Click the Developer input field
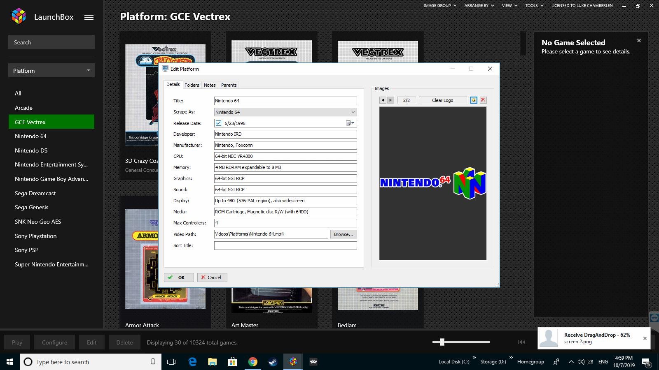Image resolution: width=659 pixels, height=370 pixels. click(x=285, y=134)
